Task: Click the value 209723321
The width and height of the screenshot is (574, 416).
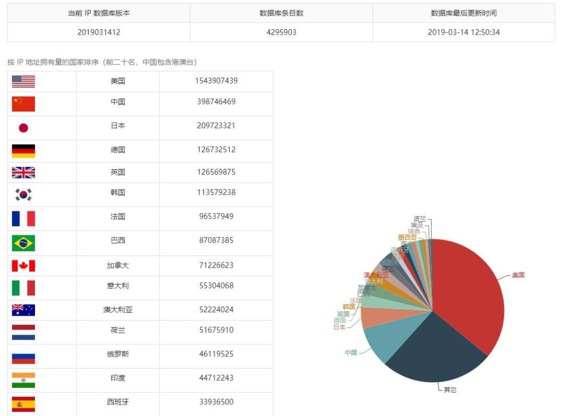Action: click(216, 125)
